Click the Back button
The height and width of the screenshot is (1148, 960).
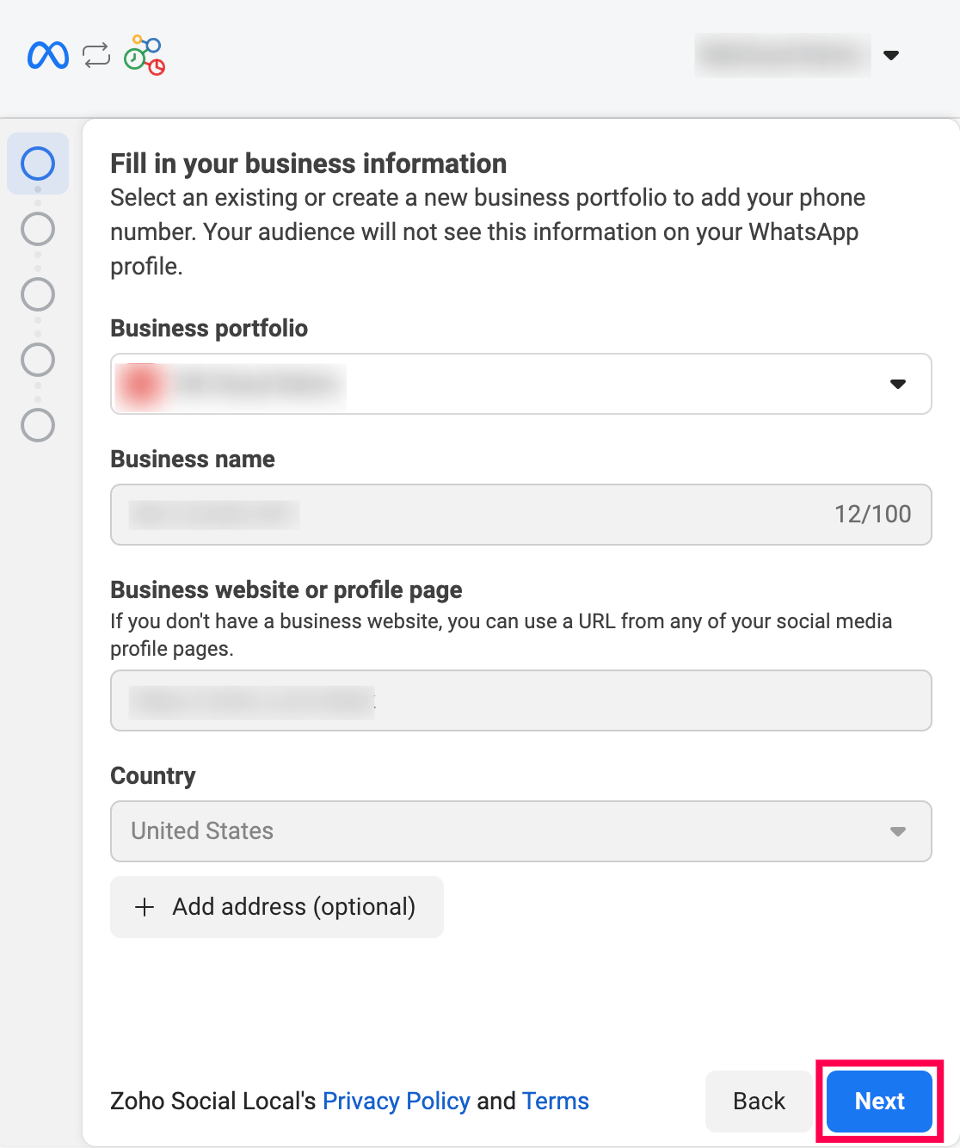(758, 1101)
